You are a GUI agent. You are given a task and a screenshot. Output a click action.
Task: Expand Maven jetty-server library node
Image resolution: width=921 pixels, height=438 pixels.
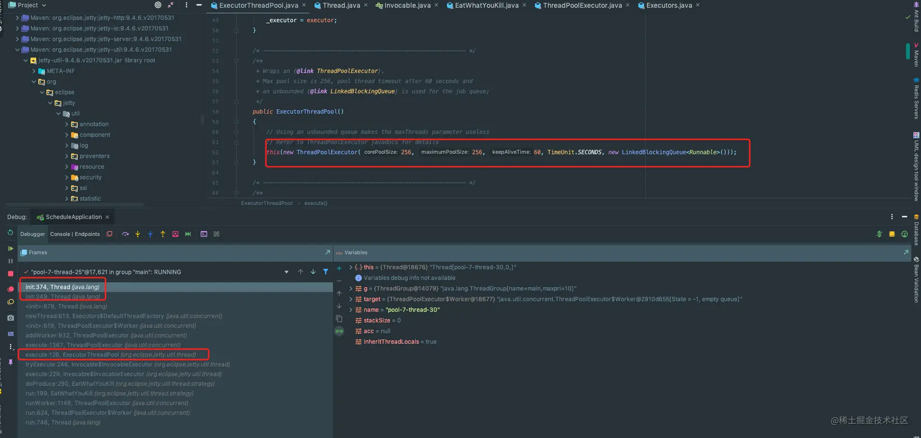[x=17, y=39]
